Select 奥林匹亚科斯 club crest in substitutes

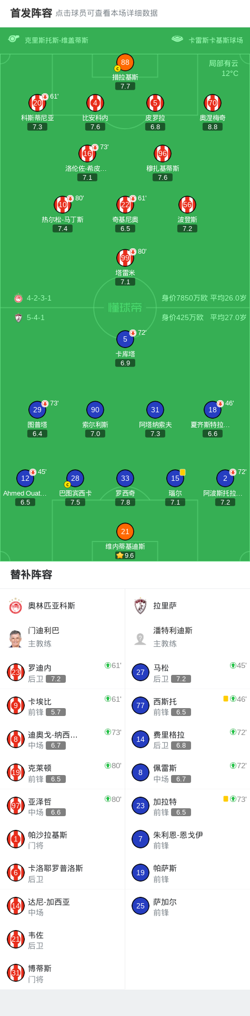point(16,606)
